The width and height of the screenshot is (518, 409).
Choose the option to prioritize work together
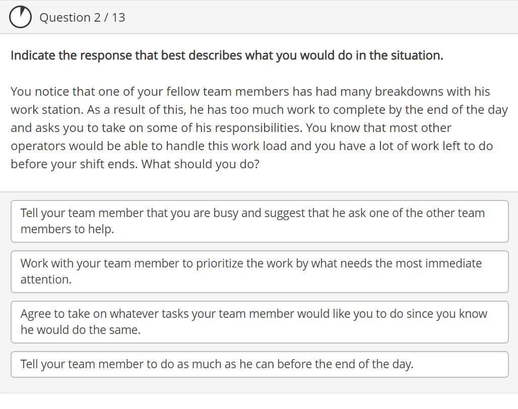point(259,271)
